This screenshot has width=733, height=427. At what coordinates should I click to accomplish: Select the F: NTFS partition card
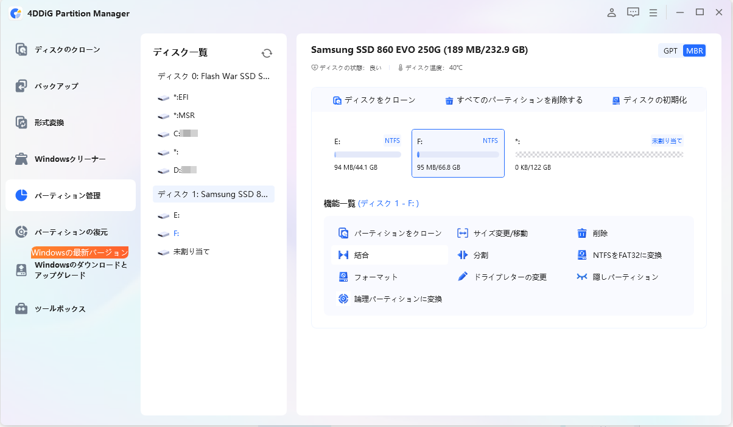tap(458, 153)
